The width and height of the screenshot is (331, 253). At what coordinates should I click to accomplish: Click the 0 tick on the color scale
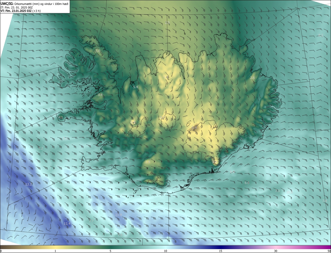pyautogui.click(x=1, y=251)
